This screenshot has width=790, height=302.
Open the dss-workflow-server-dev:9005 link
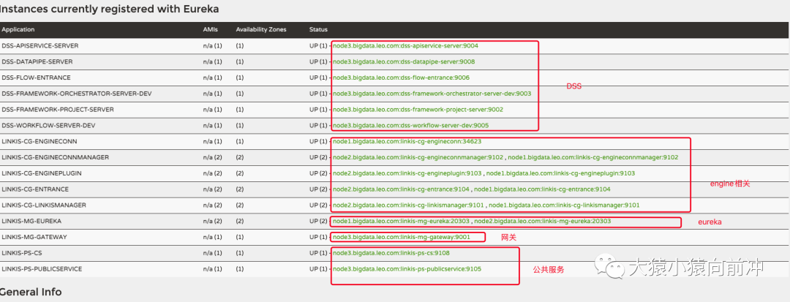pos(410,125)
